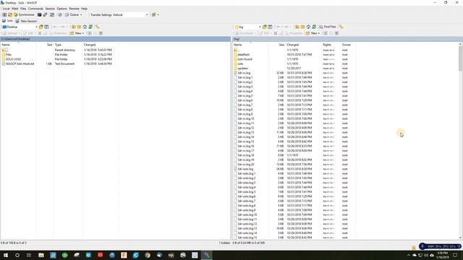Screen dimensions: 463x260
Task: Select the local Files folder
Action: click(9, 55)
